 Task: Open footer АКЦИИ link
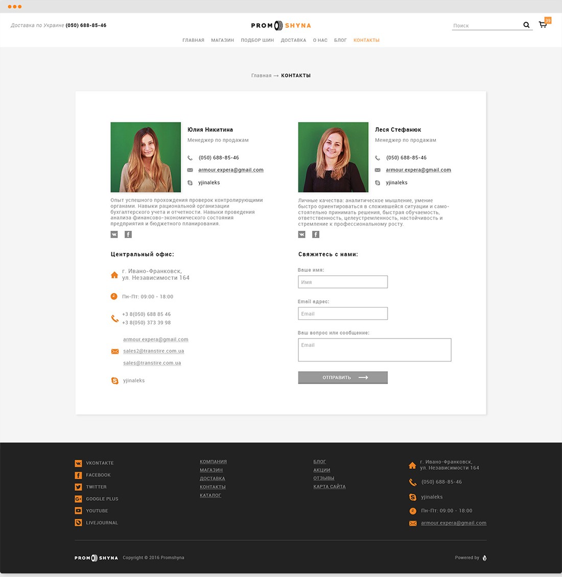pyautogui.click(x=322, y=470)
